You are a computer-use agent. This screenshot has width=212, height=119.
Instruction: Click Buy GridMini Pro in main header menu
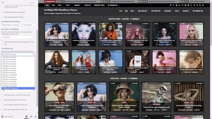pyautogui.click(x=198, y=11)
